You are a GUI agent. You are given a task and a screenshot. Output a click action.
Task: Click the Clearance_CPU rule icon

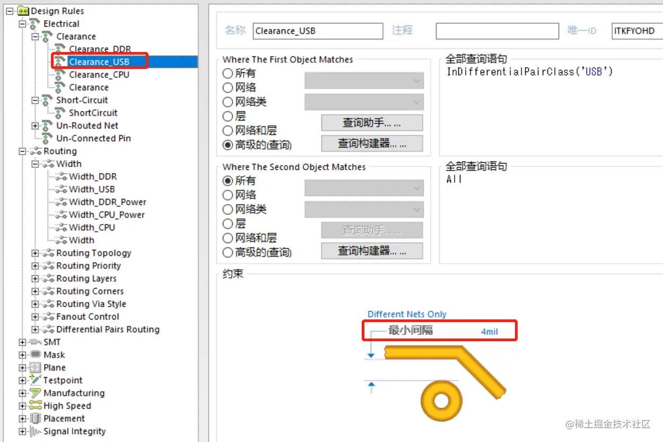61,74
